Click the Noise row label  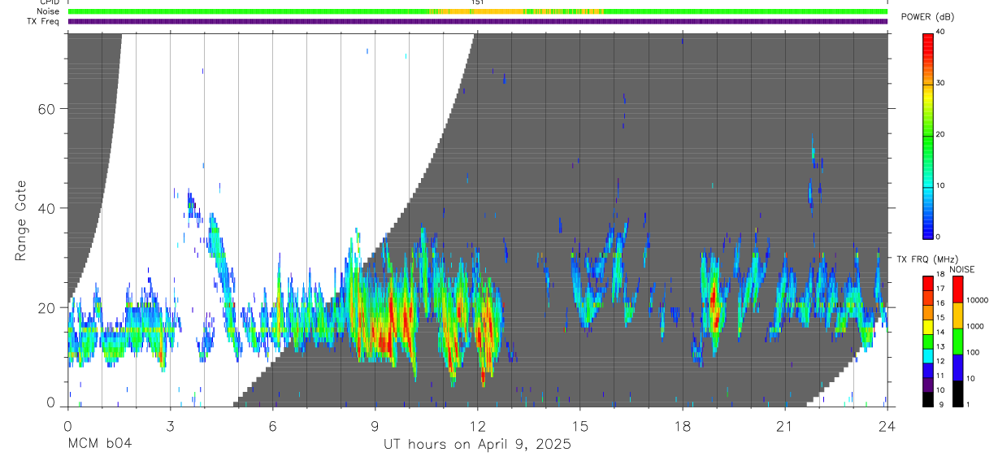(49, 11)
